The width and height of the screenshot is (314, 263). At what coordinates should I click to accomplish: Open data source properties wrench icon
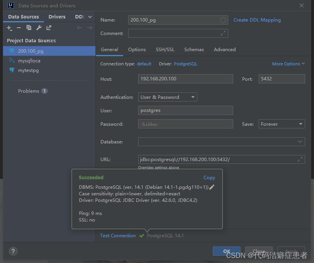coord(38,28)
